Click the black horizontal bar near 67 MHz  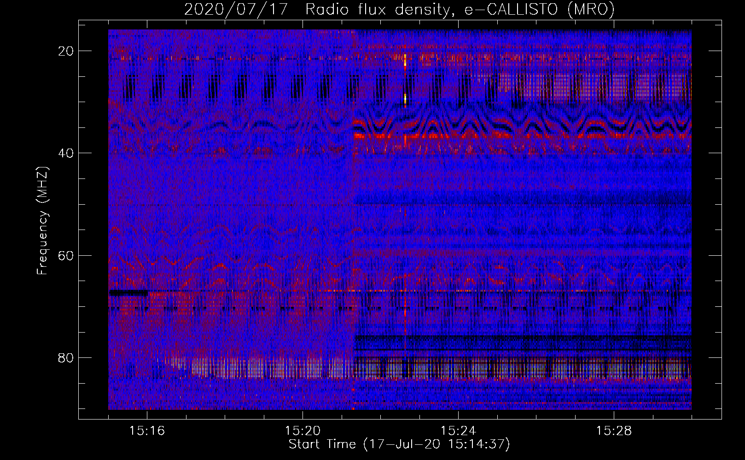point(129,293)
